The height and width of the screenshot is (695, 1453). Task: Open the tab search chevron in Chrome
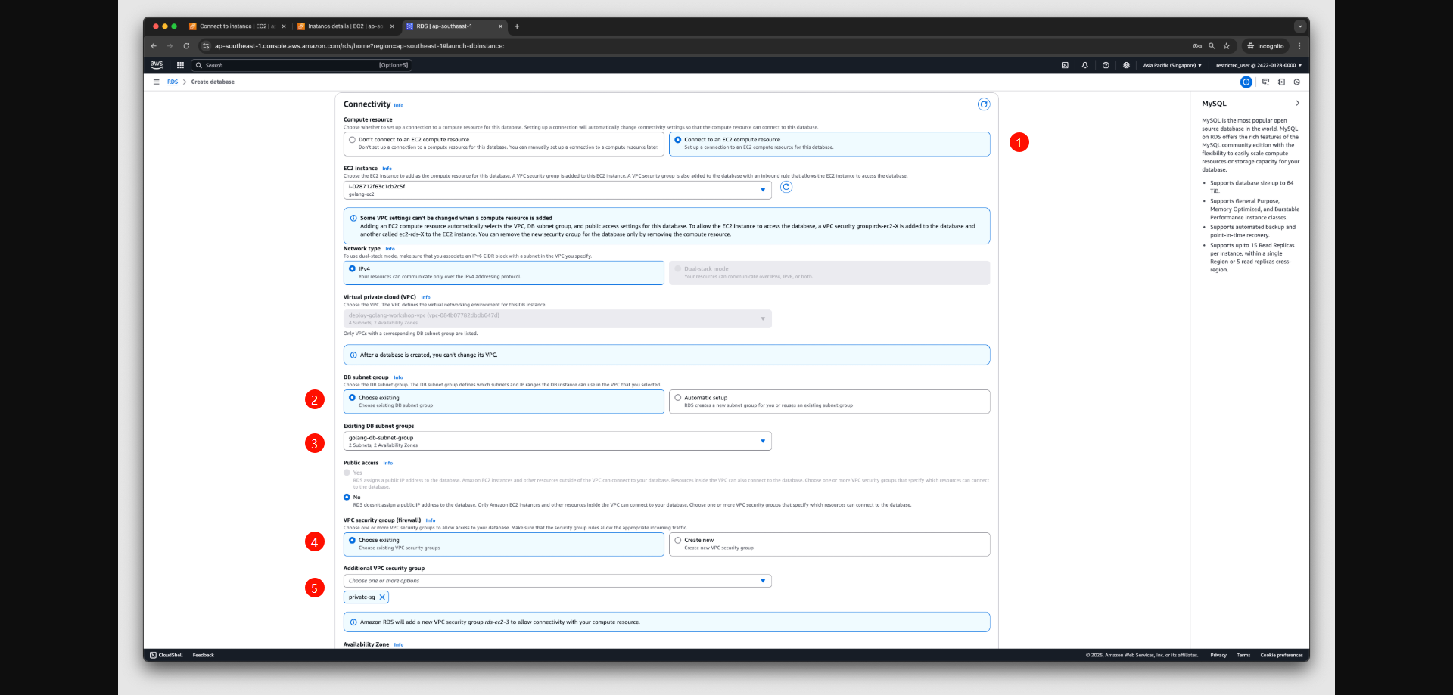click(1300, 26)
